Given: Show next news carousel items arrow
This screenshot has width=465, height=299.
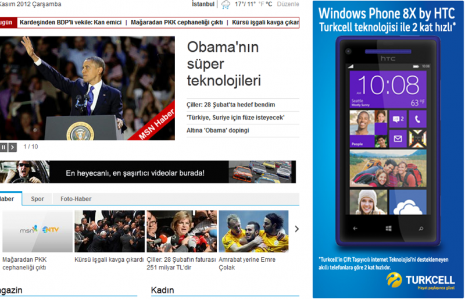Looking at the screenshot, I should pos(296,229).
